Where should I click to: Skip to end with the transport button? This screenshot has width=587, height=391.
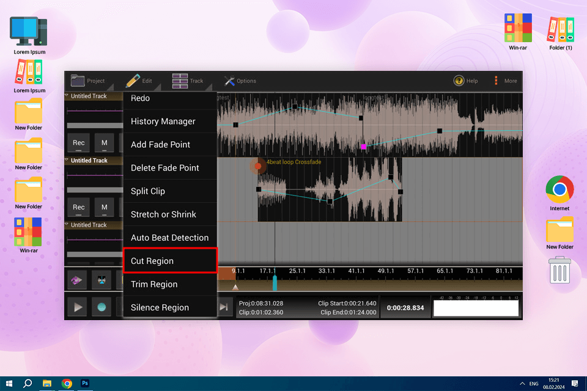point(224,307)
